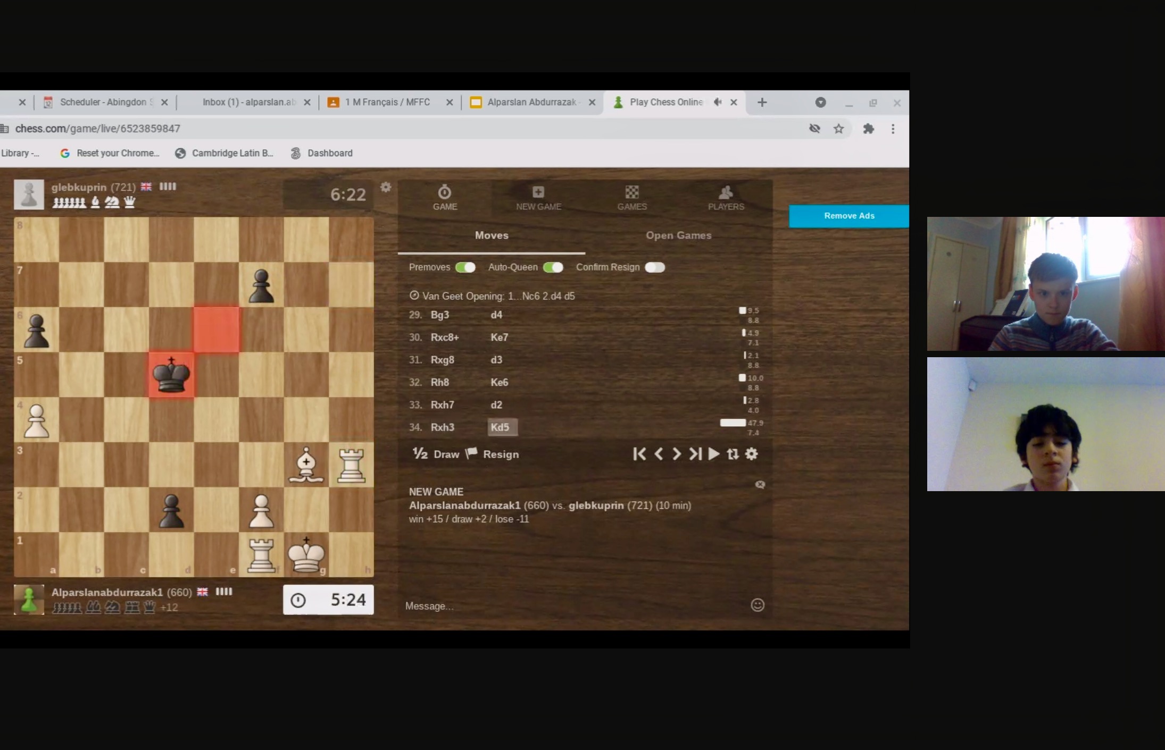Select the white king on g1
The height and width of the screenshot is (750, 1165).
click(x=306, y=554)
